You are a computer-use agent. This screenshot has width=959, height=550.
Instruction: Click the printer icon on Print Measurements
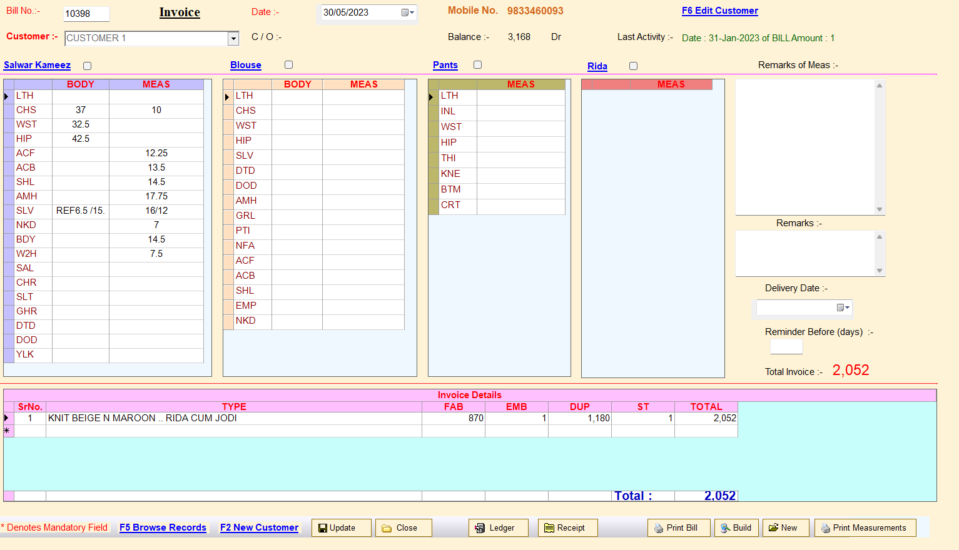(x=826, y=528)
